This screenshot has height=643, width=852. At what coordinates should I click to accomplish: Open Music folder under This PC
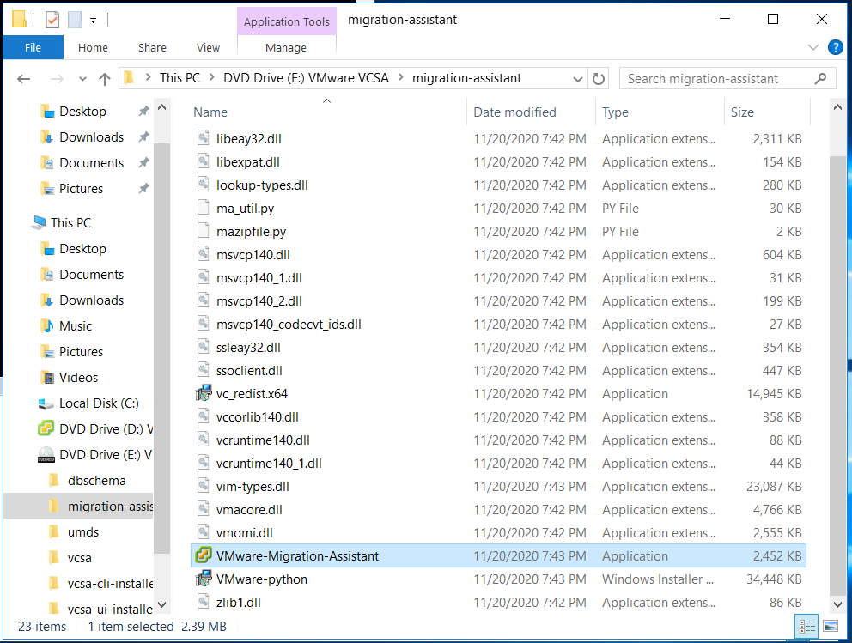(x=76, y=326)
